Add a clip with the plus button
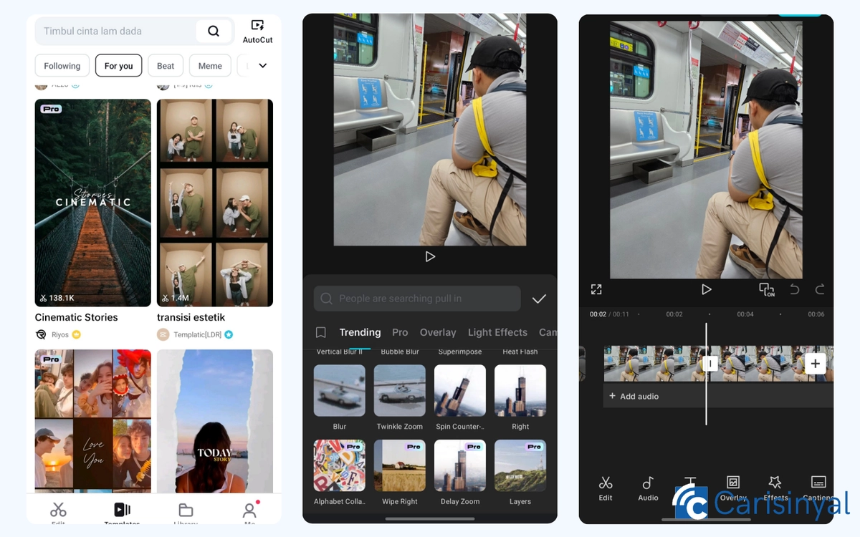This screenshot has width=860, height=537. pyautogui.click(x=815, y=364)
